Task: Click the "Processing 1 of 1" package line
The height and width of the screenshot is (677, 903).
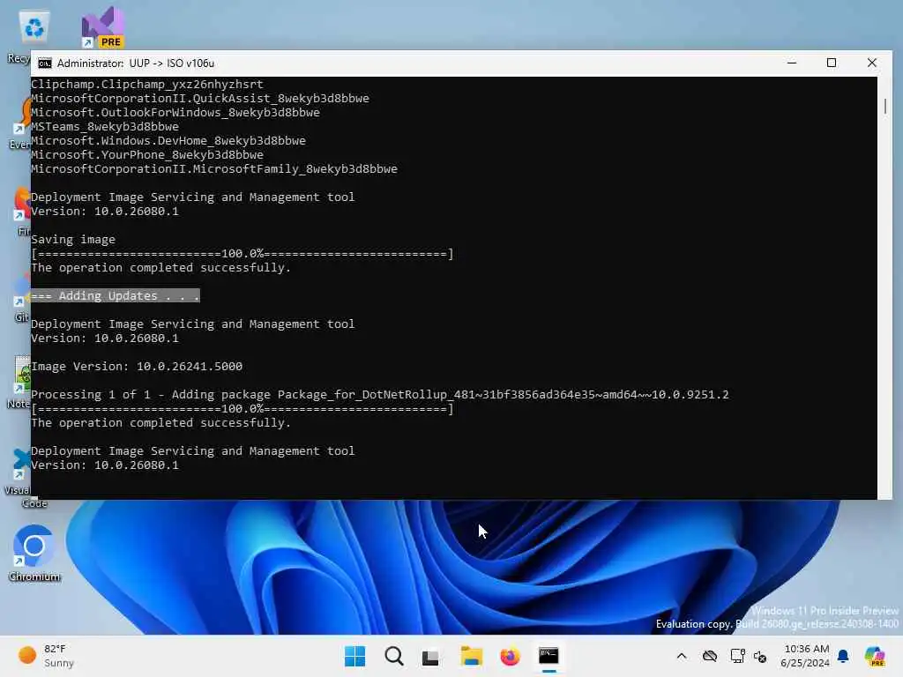Action: click(379, 395)
